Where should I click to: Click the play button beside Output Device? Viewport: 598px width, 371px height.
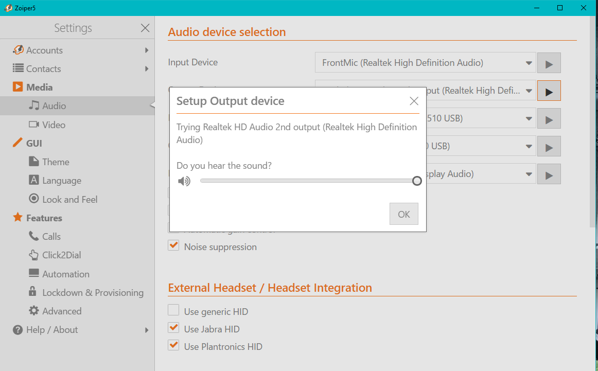coord(549,91)
